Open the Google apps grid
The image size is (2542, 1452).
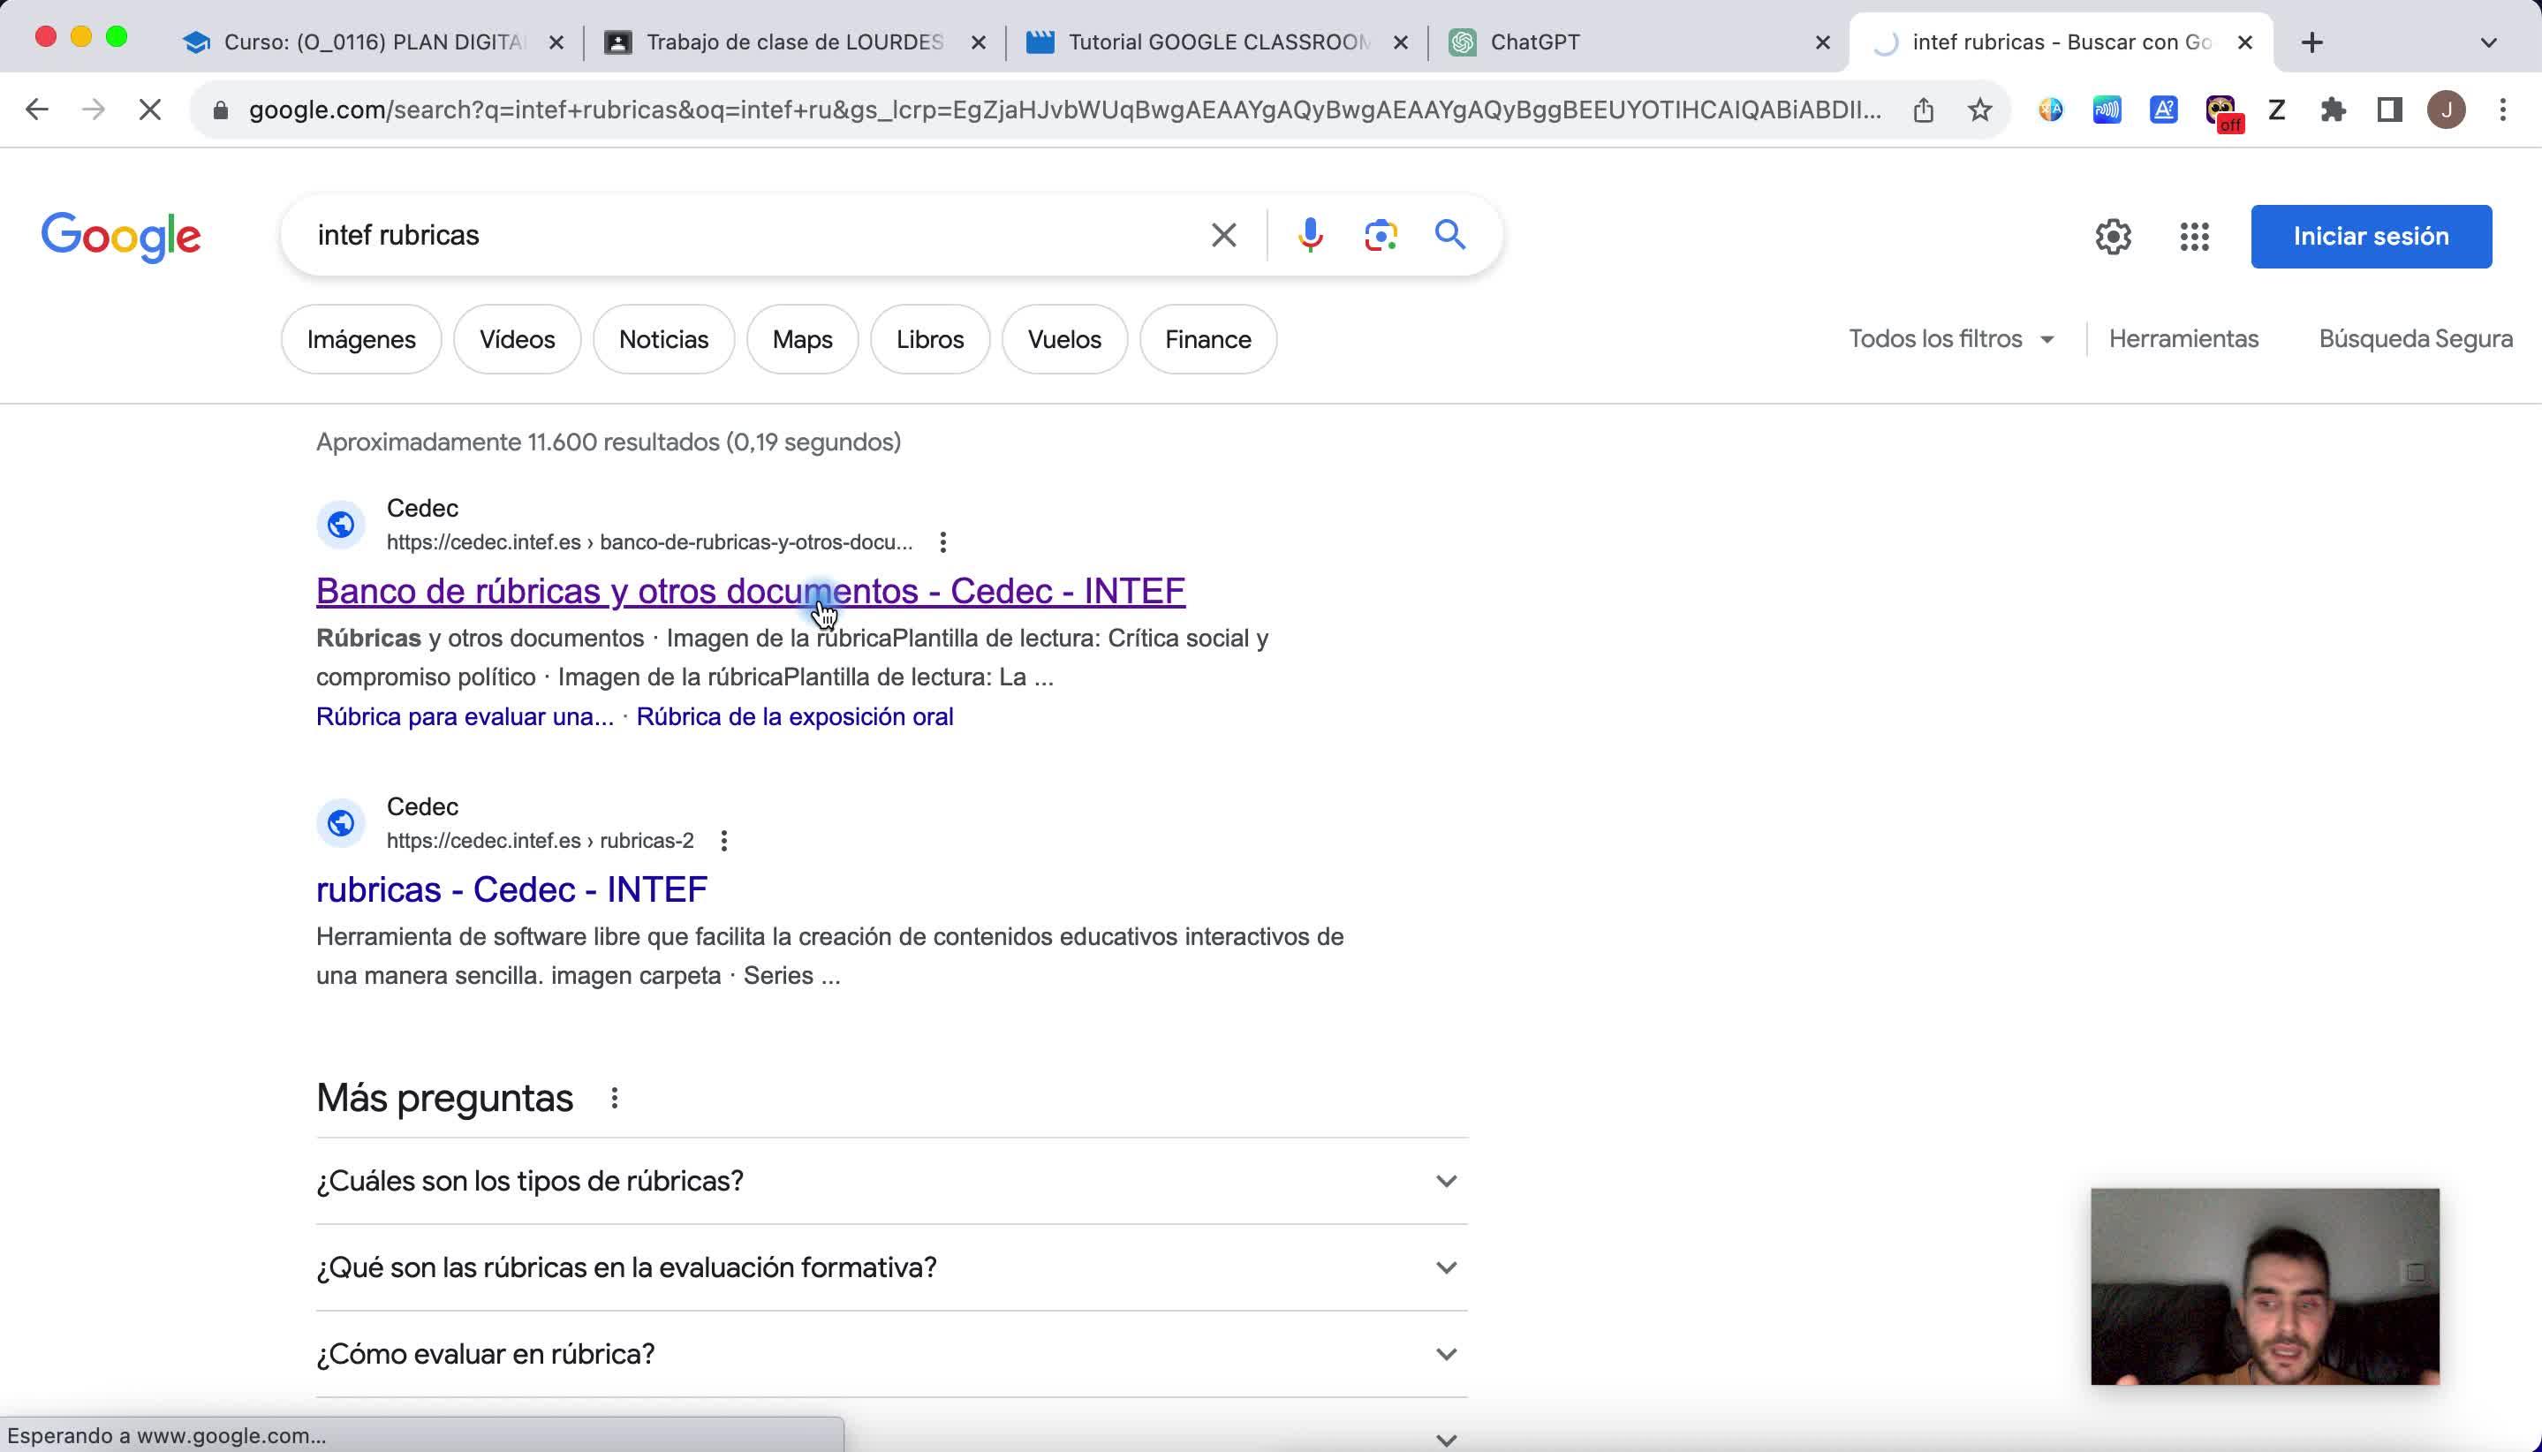coord(2194,237)
